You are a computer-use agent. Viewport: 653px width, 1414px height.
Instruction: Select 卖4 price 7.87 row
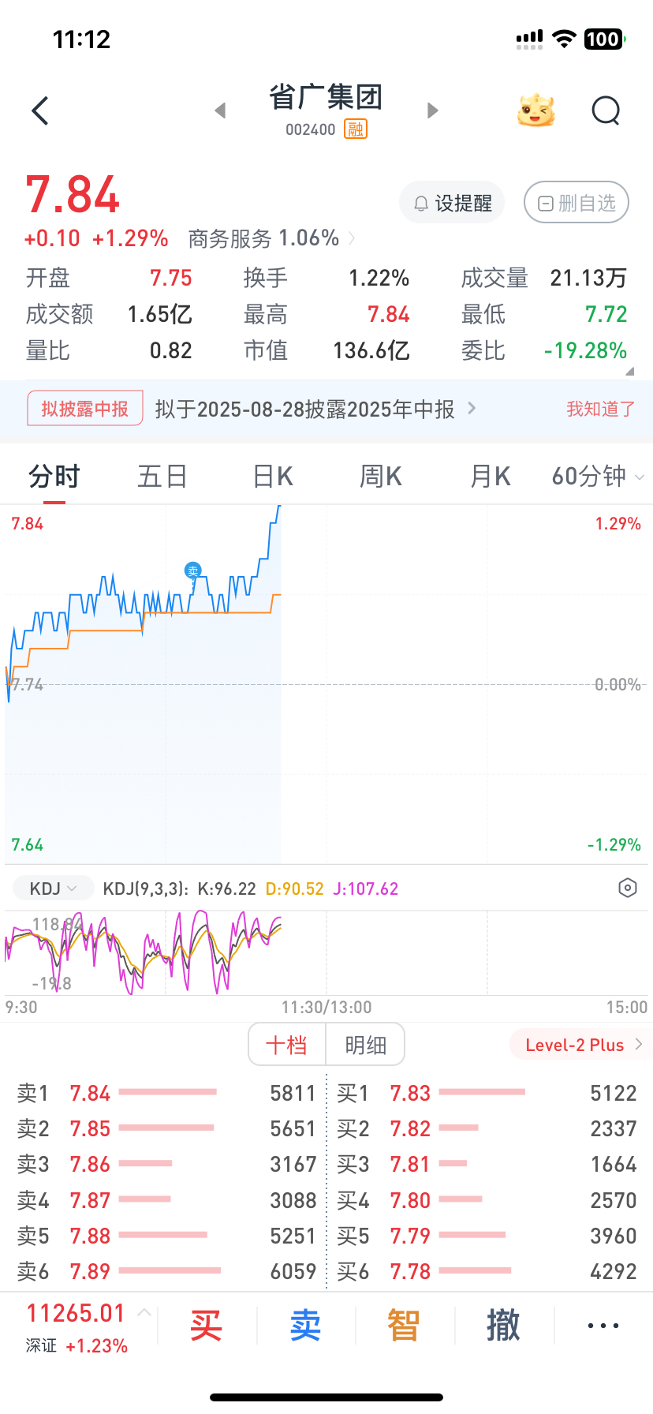pyautogui.click(x=166, y=1200)
